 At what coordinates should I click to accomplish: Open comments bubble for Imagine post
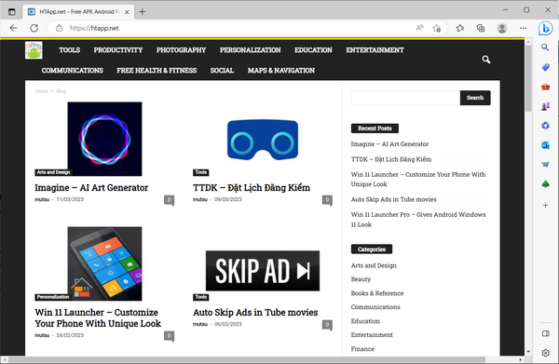(x=169, y=200)
